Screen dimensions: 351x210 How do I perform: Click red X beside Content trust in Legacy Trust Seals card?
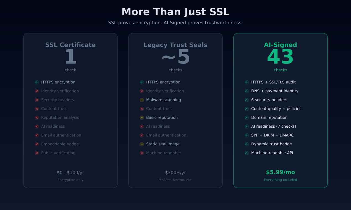[142, 109]
